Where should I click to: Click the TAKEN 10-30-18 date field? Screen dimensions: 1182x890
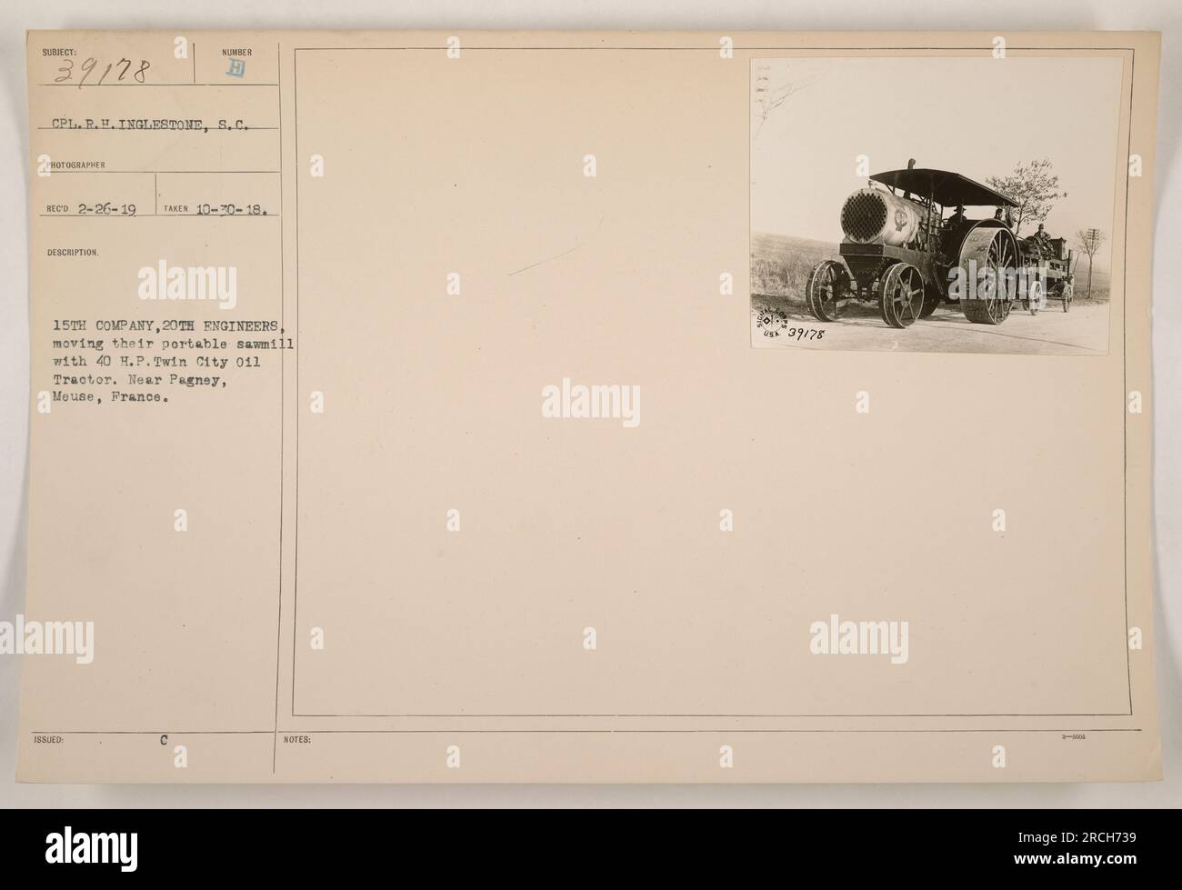coord(216,207)
